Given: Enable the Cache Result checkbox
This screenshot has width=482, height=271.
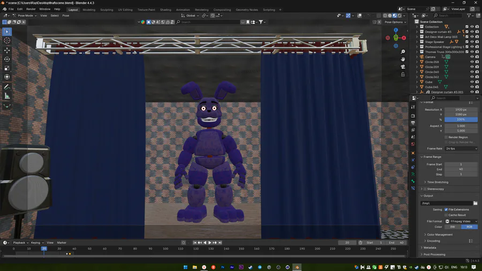Looking at the screenshot, I should click(x=446, y=215).
